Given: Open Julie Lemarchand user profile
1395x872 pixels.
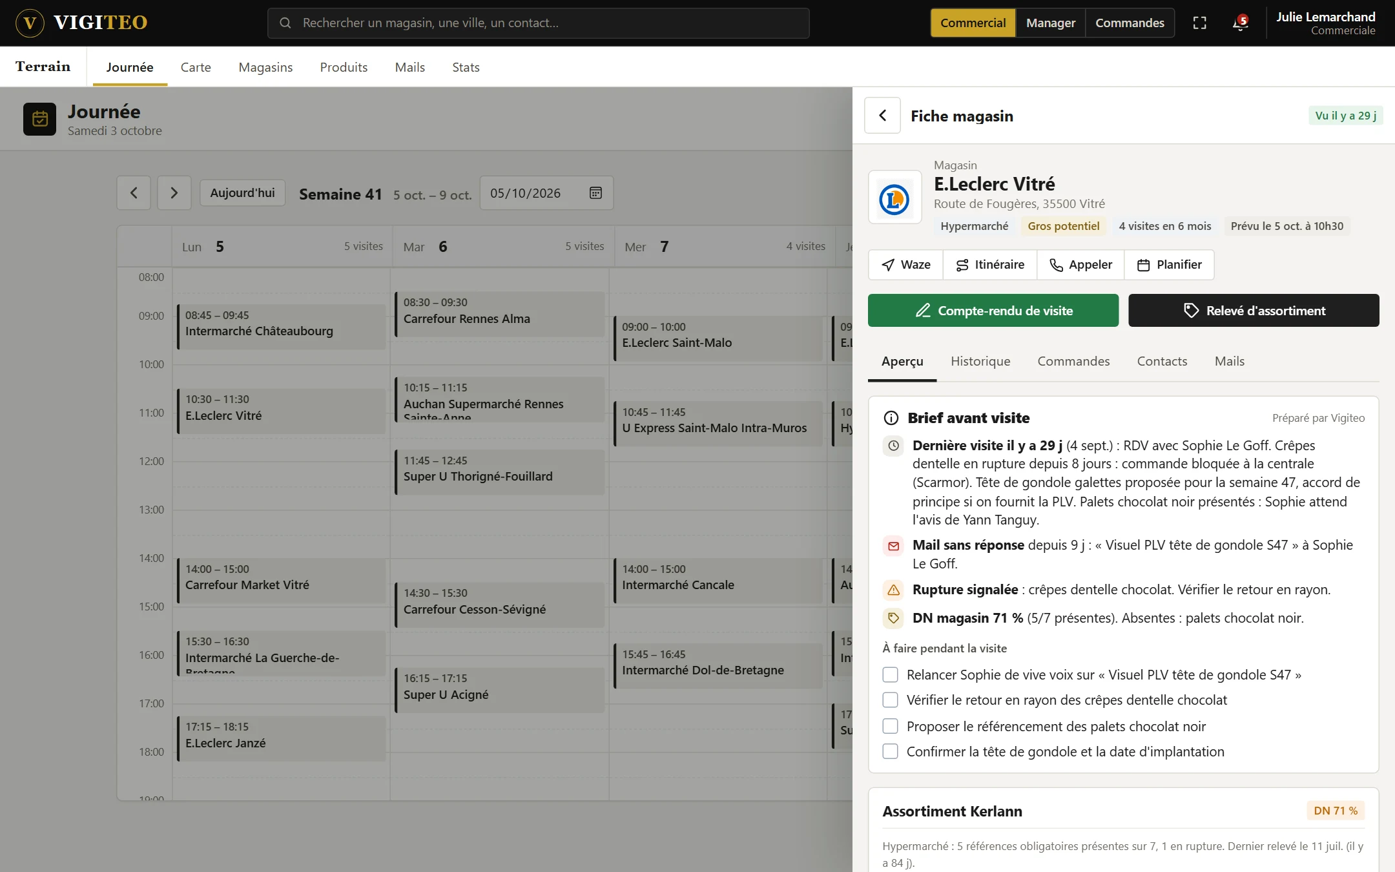Looking at the screenshot, I should [x=1325, y=23].
